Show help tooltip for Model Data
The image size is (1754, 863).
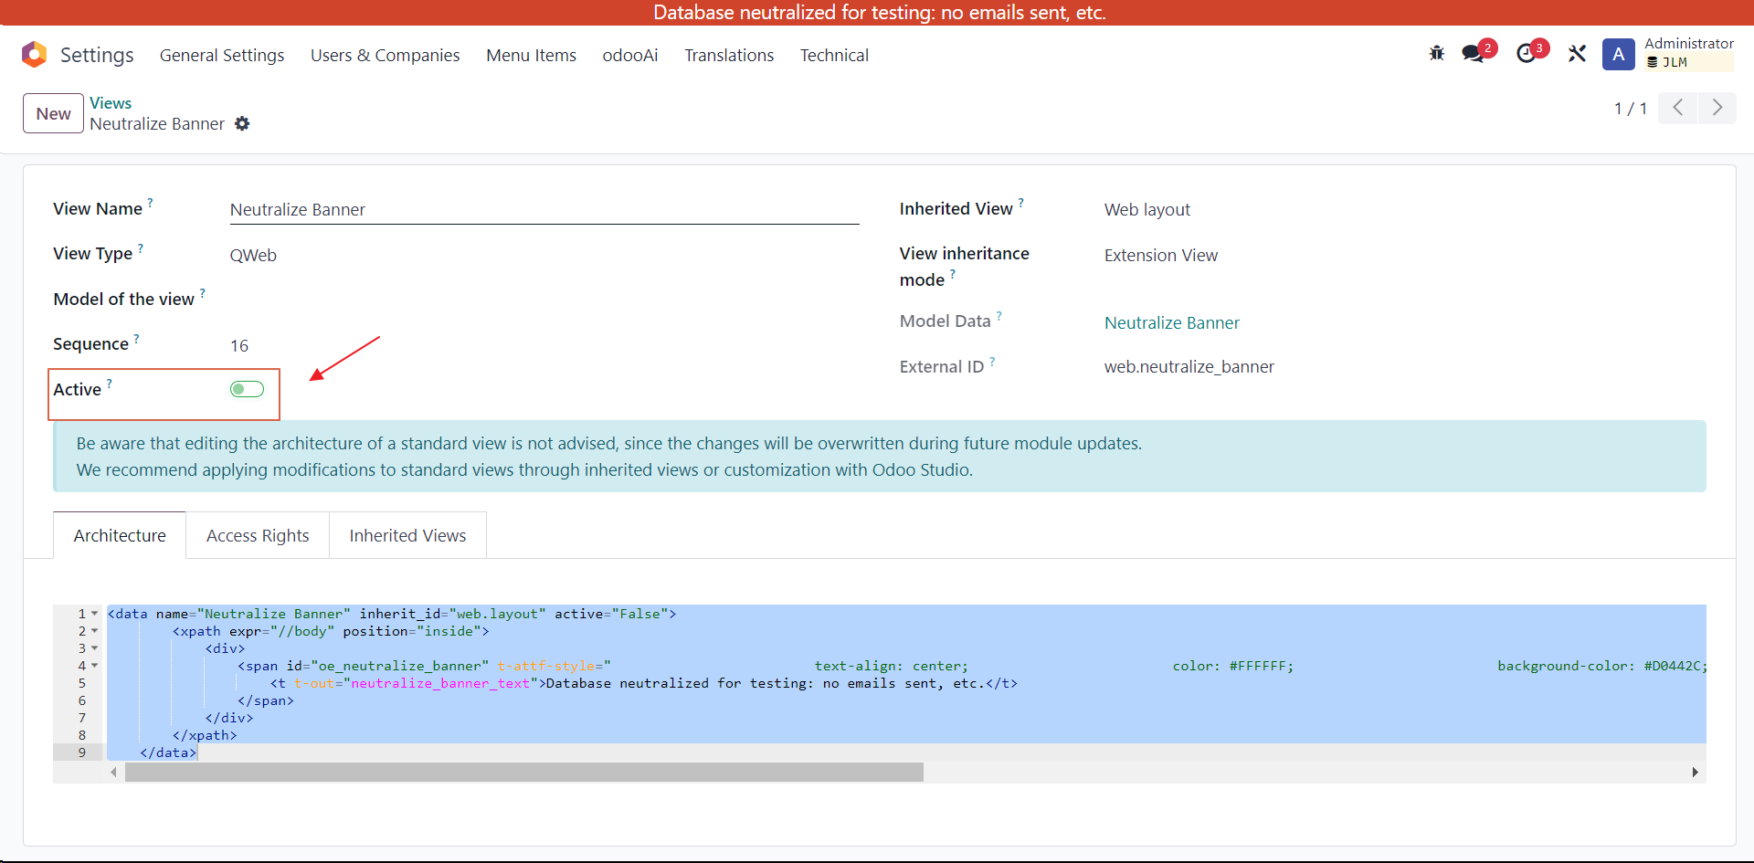(999, 315)
